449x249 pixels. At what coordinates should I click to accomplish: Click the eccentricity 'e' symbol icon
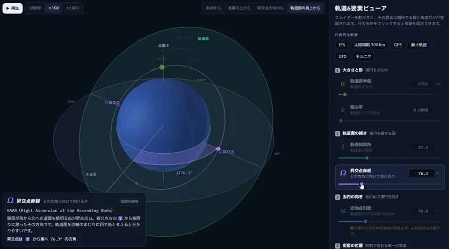[343, 110]
